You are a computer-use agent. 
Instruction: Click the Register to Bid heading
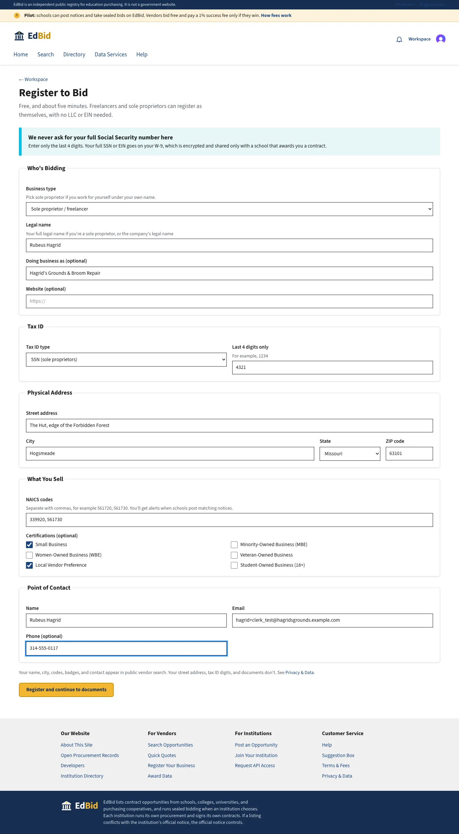pos(53,93)
